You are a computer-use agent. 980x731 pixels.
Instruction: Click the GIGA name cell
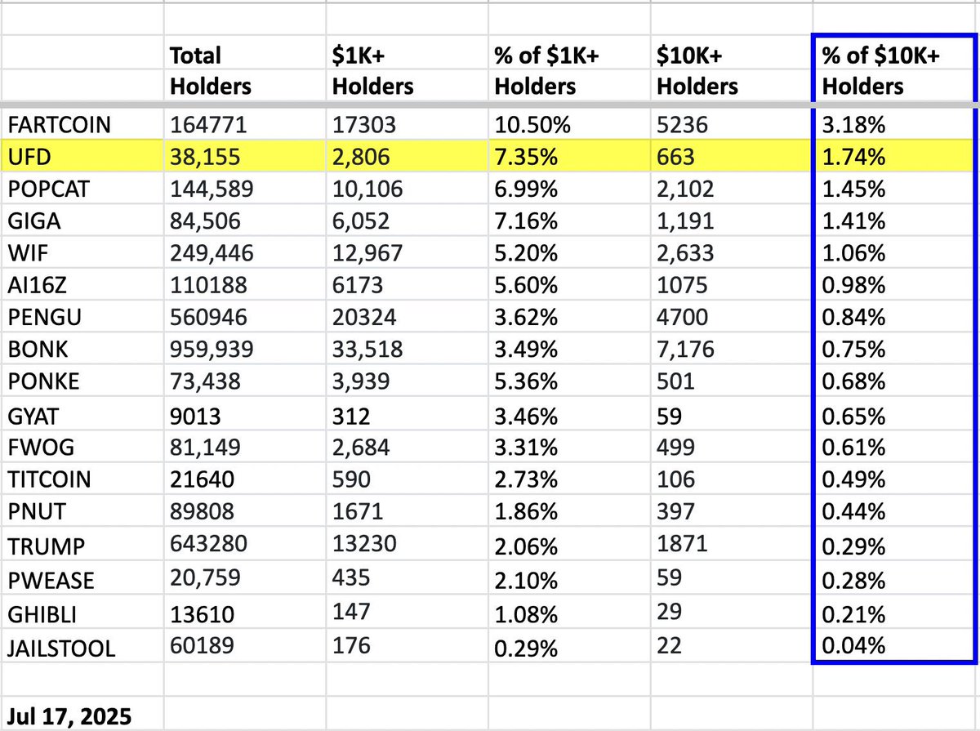tap(82, 221)
